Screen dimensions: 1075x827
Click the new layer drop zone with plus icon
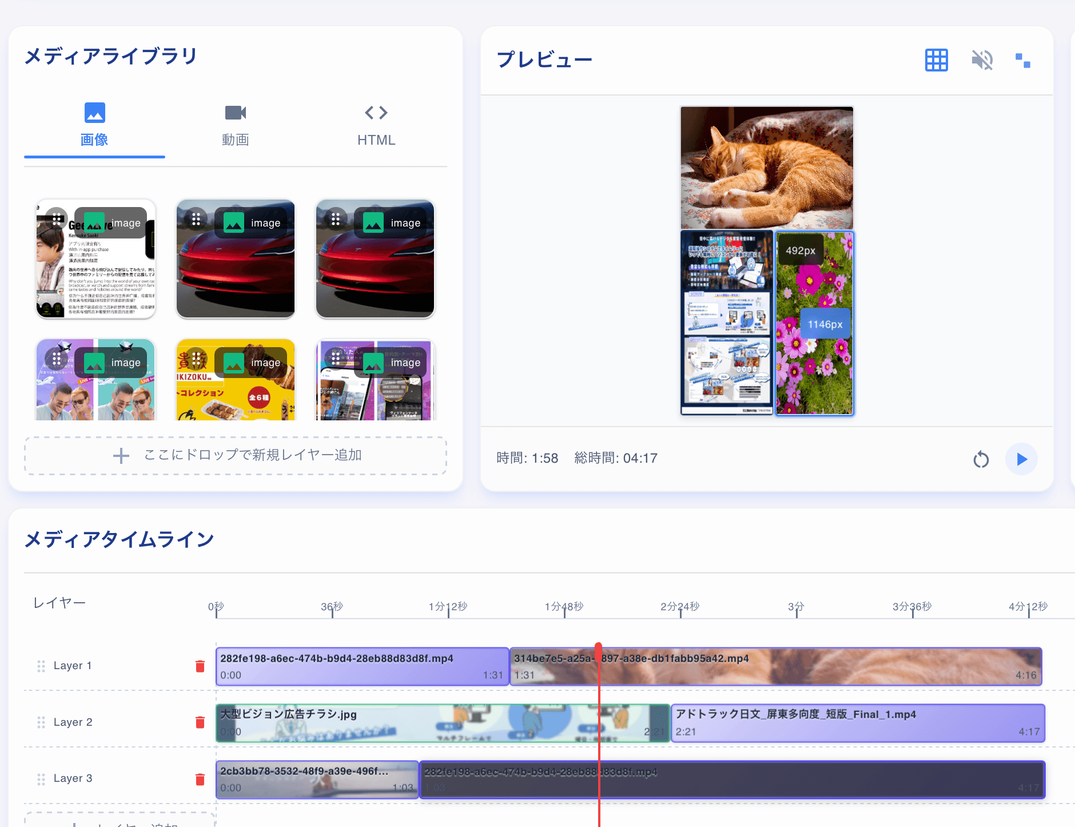point(235,455)
